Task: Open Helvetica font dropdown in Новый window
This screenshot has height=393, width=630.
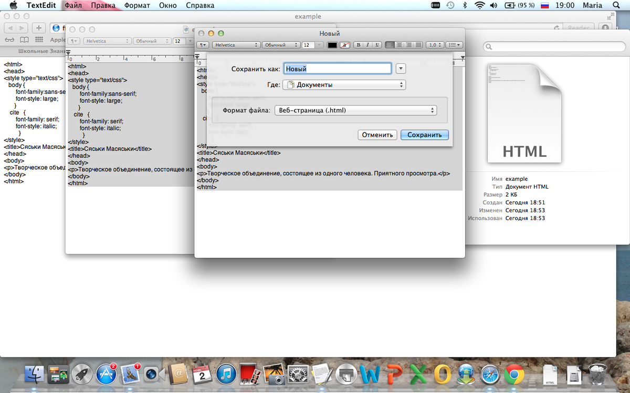Action: [236, 45]
